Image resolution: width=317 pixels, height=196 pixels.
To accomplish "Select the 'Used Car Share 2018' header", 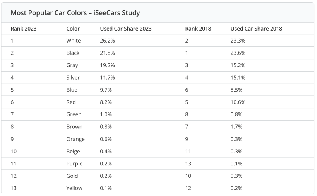I will pos(256,29).
